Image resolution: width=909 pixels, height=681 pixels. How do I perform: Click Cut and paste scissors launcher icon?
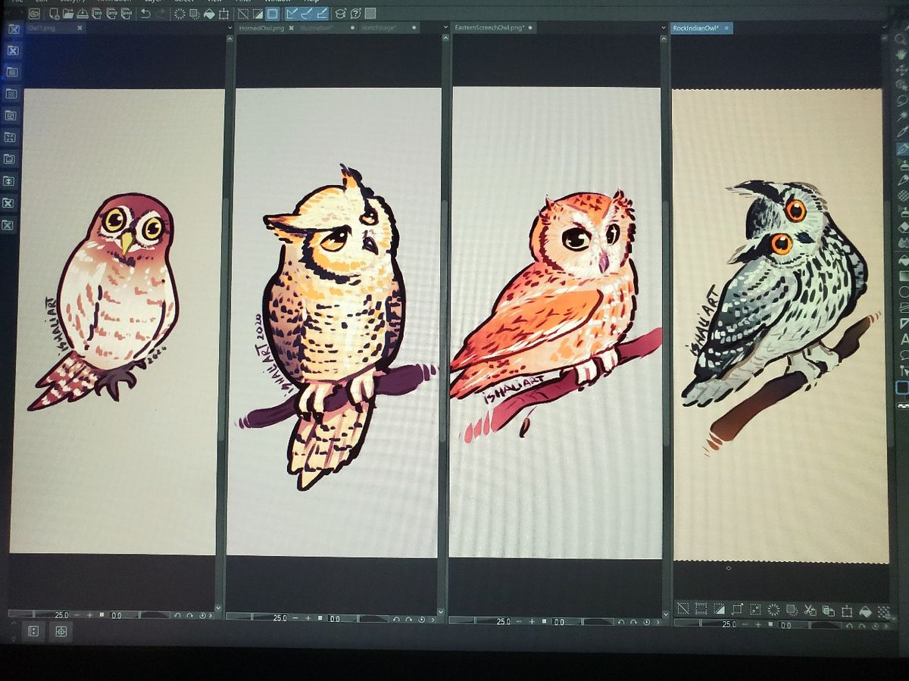[810, 610]
